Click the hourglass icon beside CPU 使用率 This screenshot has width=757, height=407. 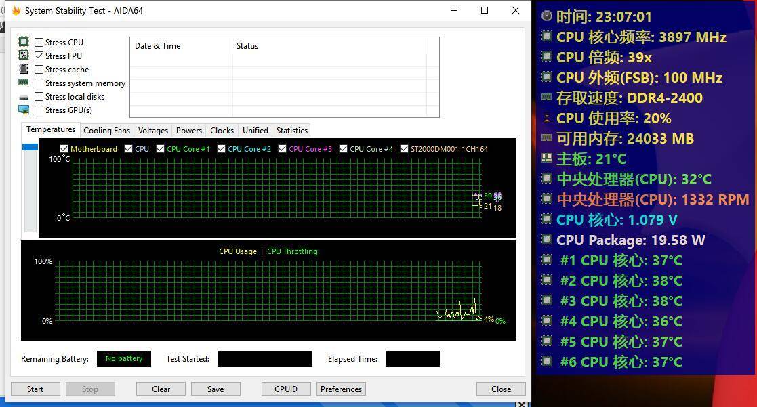pos(546,118)
